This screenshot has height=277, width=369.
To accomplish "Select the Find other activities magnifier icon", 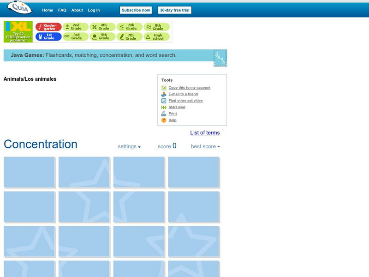I will pos(164,100).
